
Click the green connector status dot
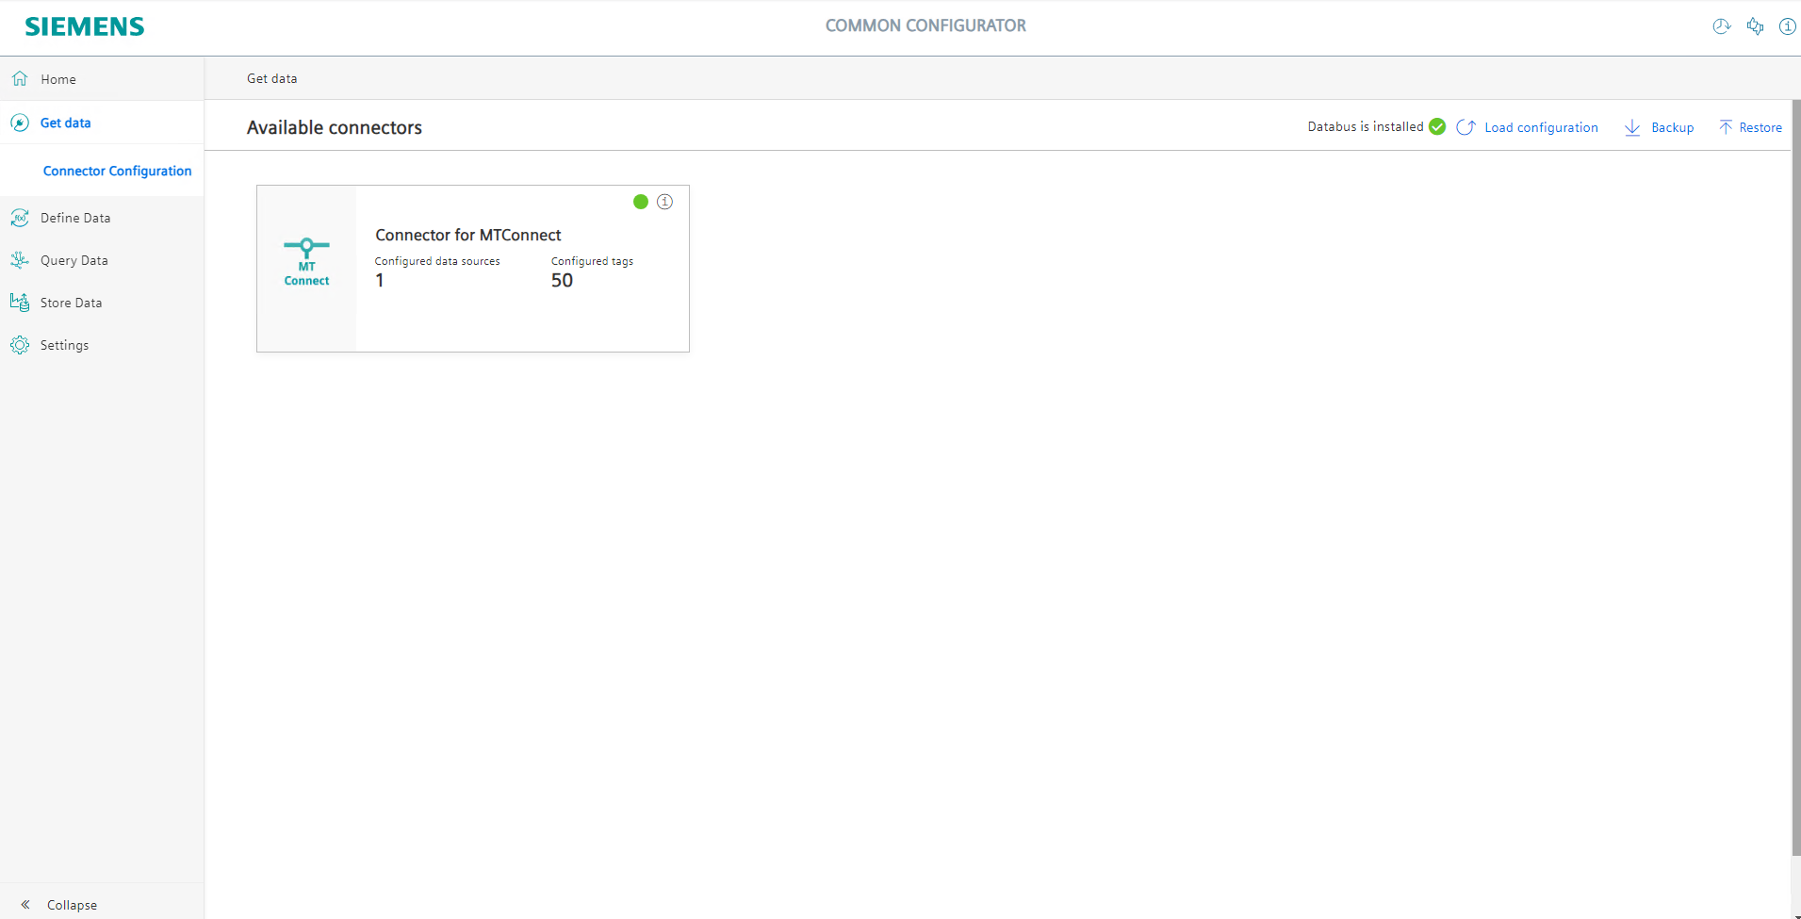click(x=641, y=202)
